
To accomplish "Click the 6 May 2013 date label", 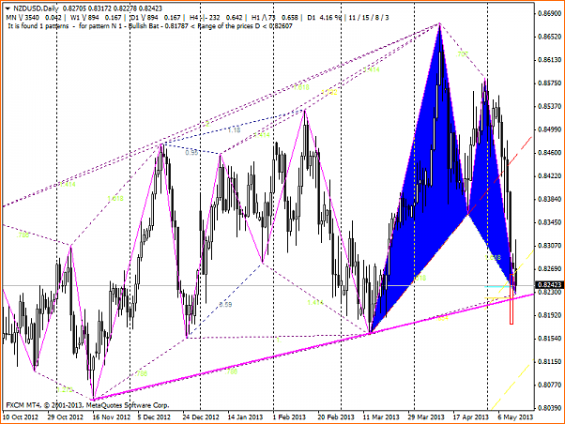I will (x=515, y=417).
